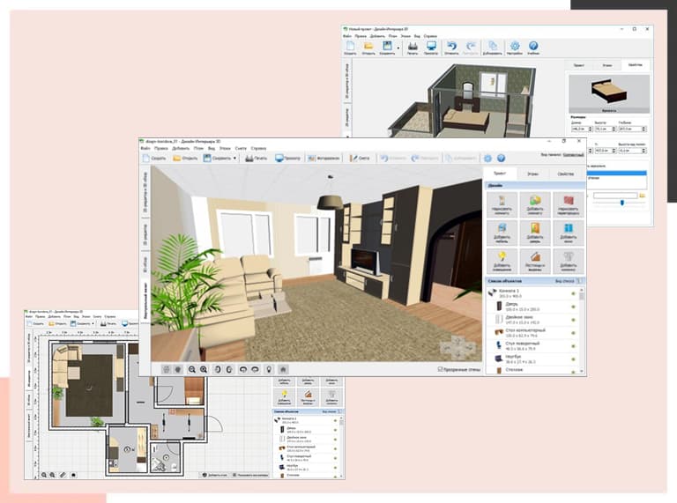Click Добавить освещение bulb tile, front window
677x503 pixels.
[502, 261]
